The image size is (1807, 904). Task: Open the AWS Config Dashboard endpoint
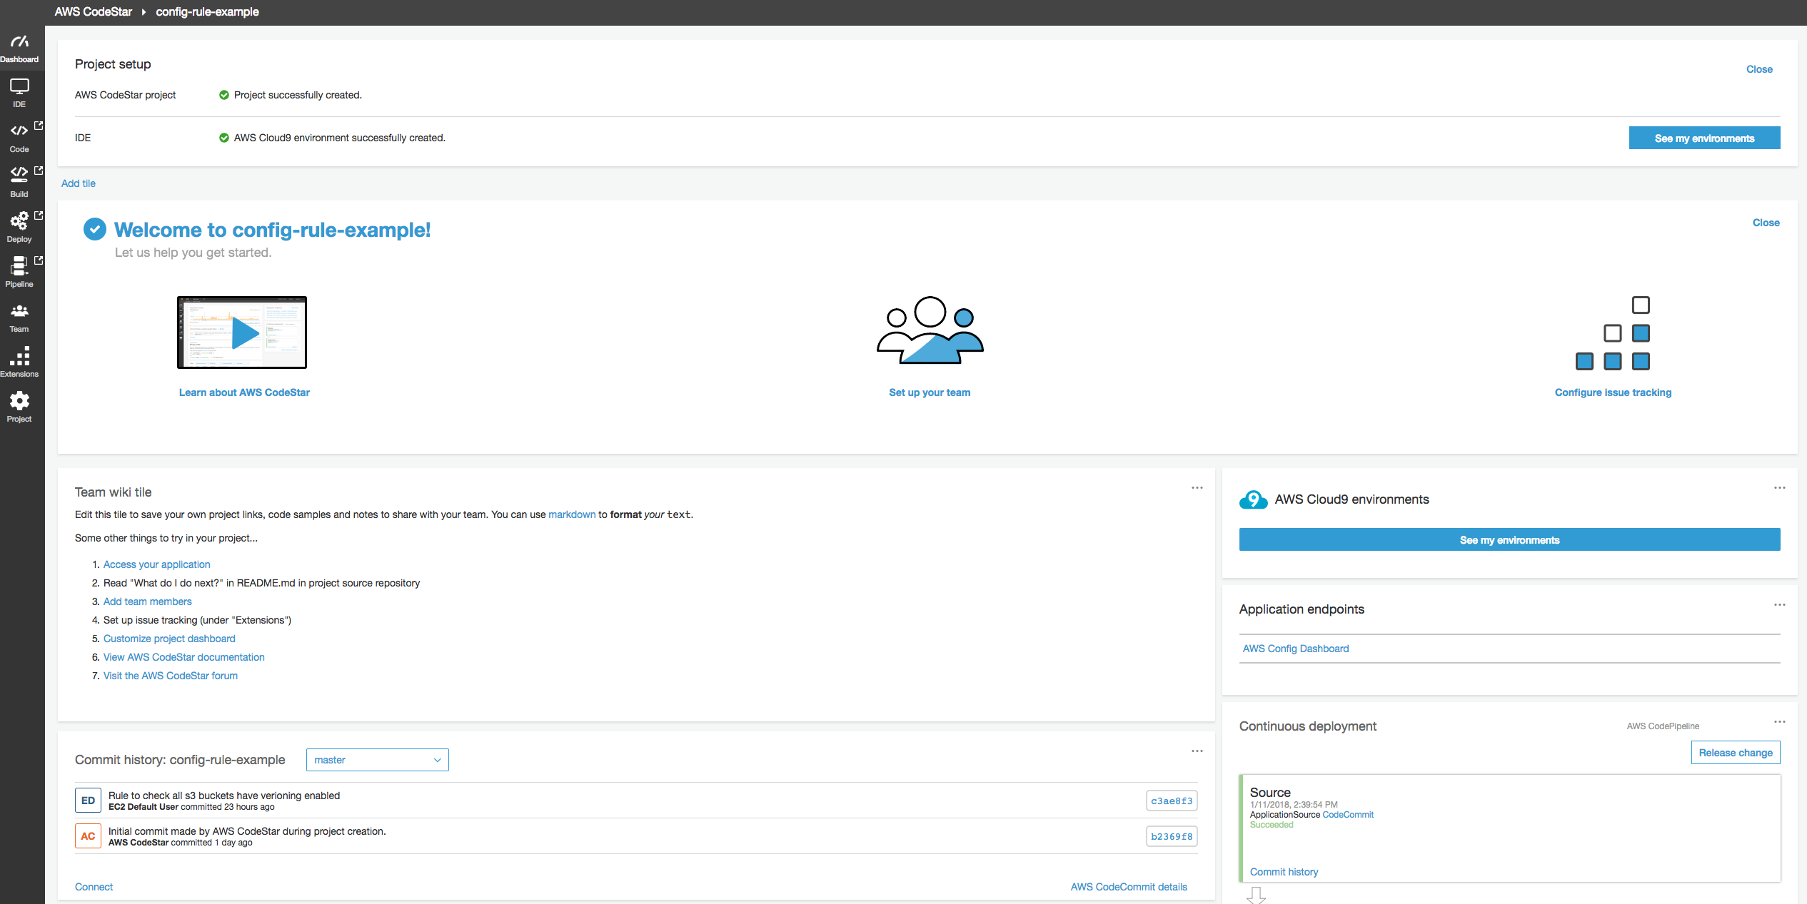(x=1295, y=649)
